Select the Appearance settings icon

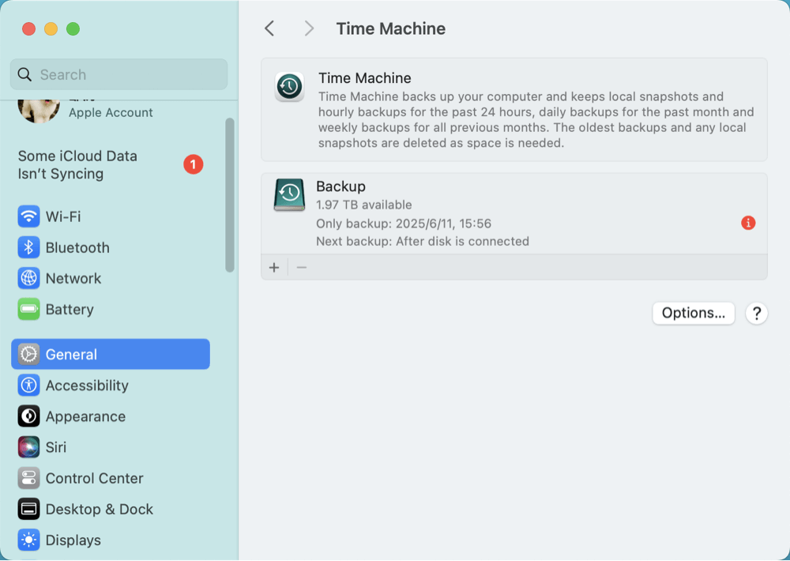[28, 416]
